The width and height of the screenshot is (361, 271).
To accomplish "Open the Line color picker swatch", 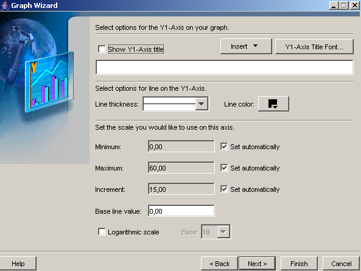I will click(273, 104).
